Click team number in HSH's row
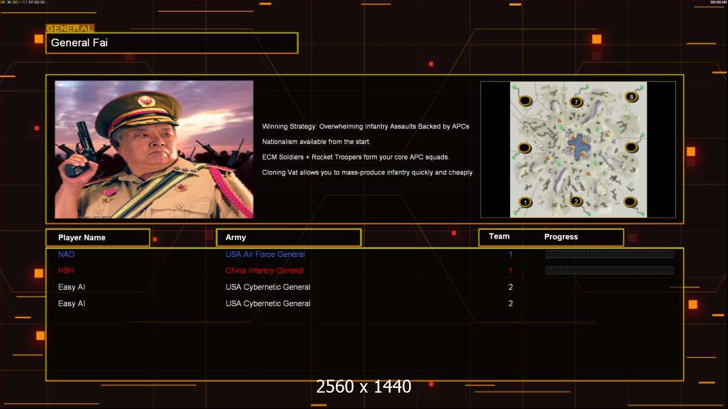 [511, 271]
